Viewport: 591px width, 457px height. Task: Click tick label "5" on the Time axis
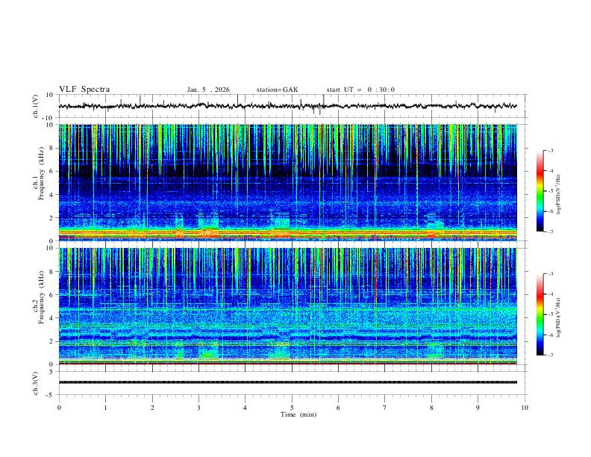[292, 408]
